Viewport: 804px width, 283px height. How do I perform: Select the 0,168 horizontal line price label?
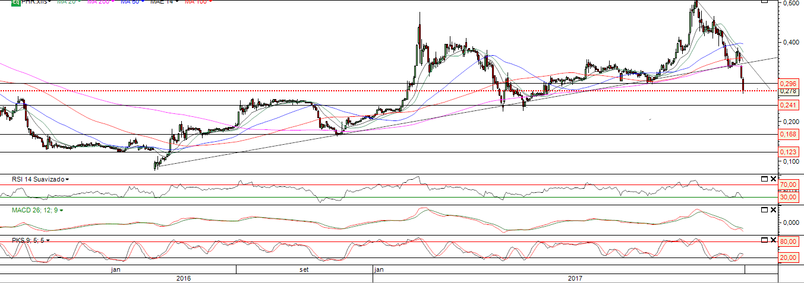tap(788, 135)
